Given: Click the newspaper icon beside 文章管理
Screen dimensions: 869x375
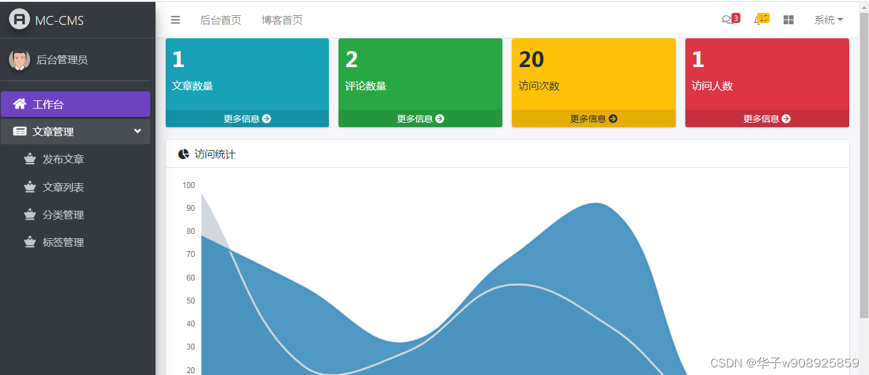Looking at the screenshot, I should (20, 132).
